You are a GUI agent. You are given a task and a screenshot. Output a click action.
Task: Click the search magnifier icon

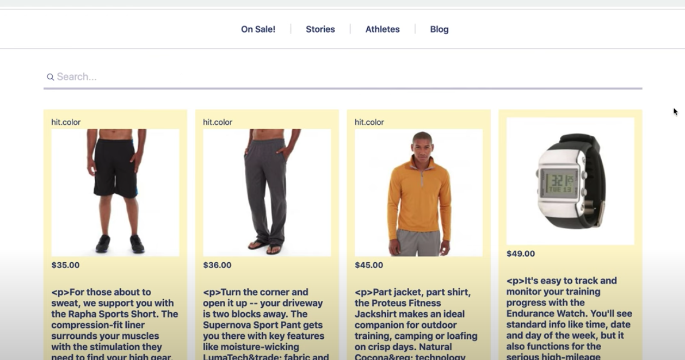click(x=50, y=77)
